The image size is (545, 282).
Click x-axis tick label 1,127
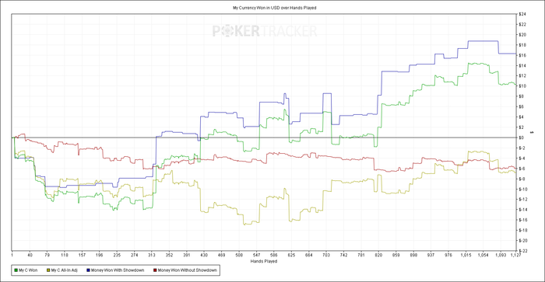[515, 256]
